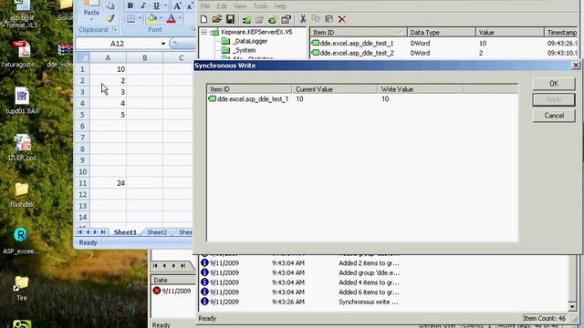Expand the Clipboard group dialog launcher
584x328 pixels.
(x=115, y=29)
